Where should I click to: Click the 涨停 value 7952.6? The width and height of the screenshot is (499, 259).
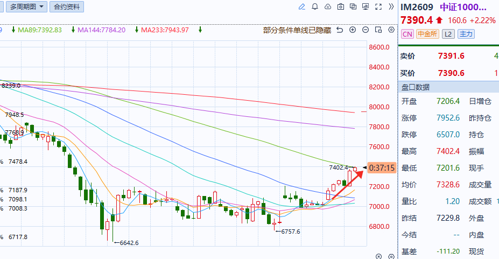[448, 118]
